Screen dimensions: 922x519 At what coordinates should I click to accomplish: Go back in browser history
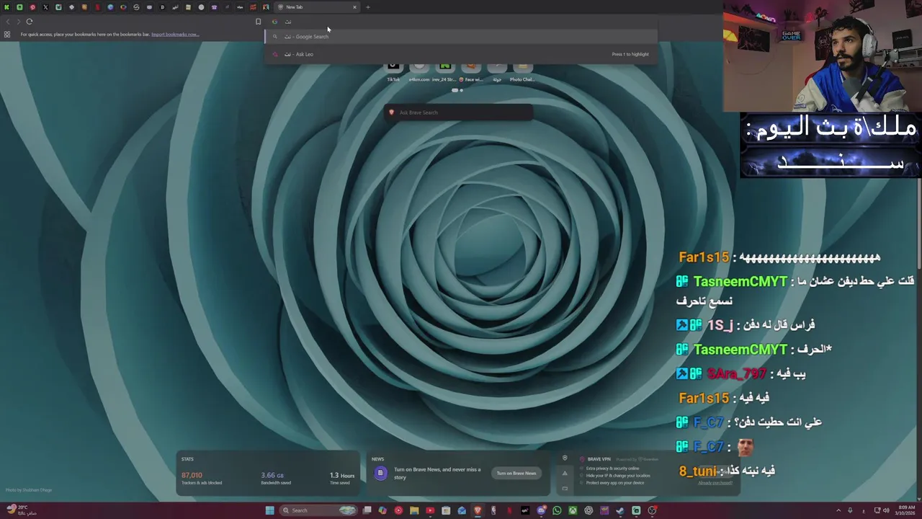(8, 22)
